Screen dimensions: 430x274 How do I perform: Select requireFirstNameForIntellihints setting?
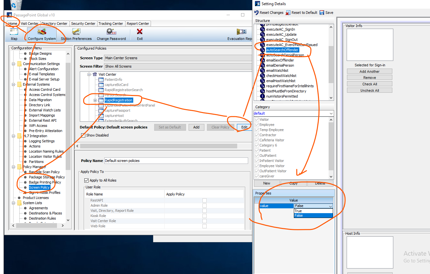coord(290,86)
